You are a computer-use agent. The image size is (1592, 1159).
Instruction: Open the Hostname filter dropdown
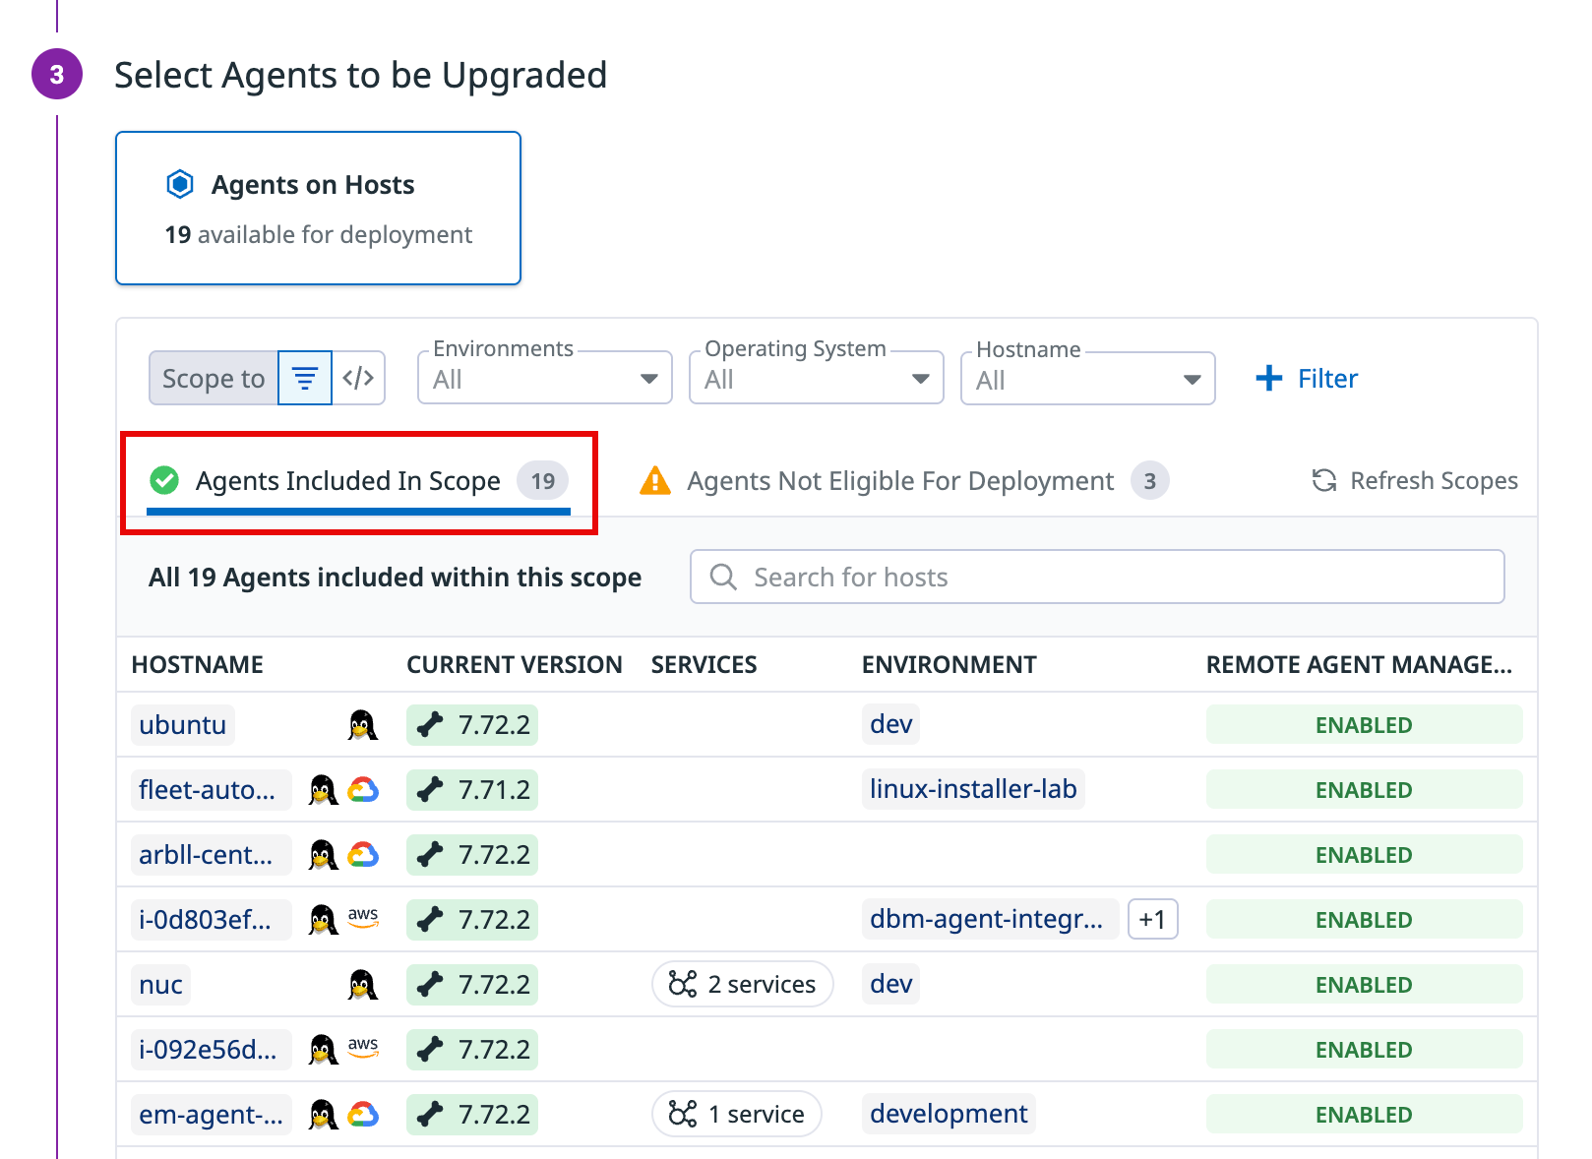coord(1087,379)
